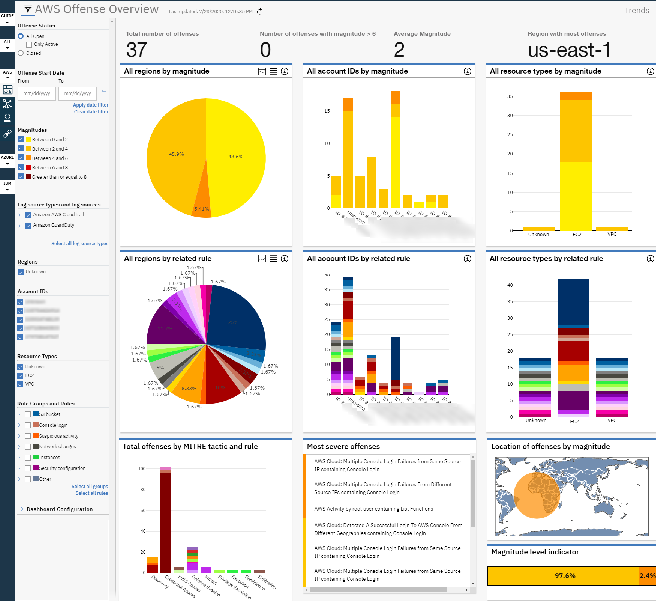The height and width of the screenshot is (601, 658).
Task: Tick the Only Active checkbox
Action: point(29,44)
